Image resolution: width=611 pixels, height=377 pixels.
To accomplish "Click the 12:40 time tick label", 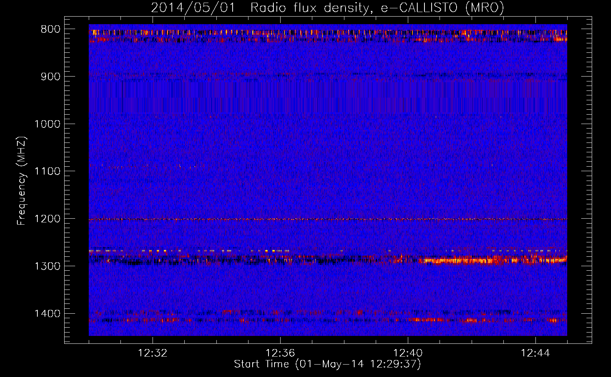I will point(408,353).
